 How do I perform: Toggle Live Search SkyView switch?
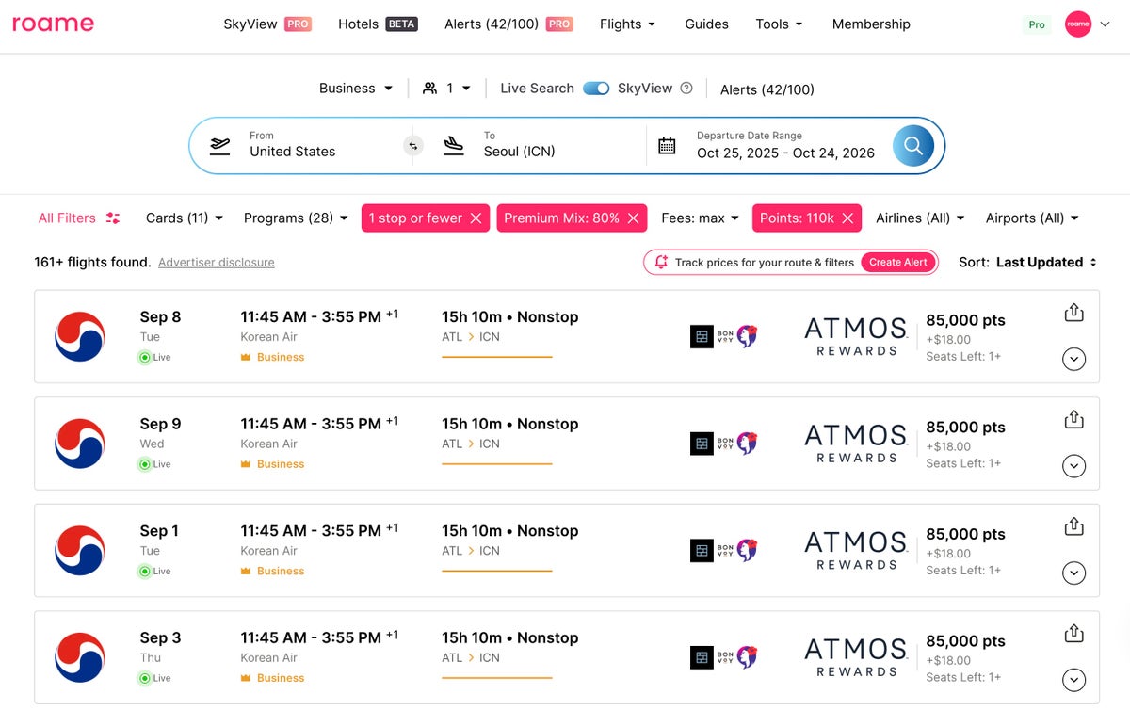596,89
